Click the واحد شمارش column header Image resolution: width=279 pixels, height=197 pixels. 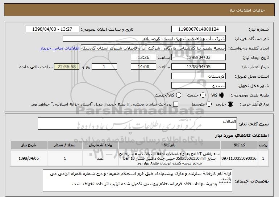(x=100, y=145)
